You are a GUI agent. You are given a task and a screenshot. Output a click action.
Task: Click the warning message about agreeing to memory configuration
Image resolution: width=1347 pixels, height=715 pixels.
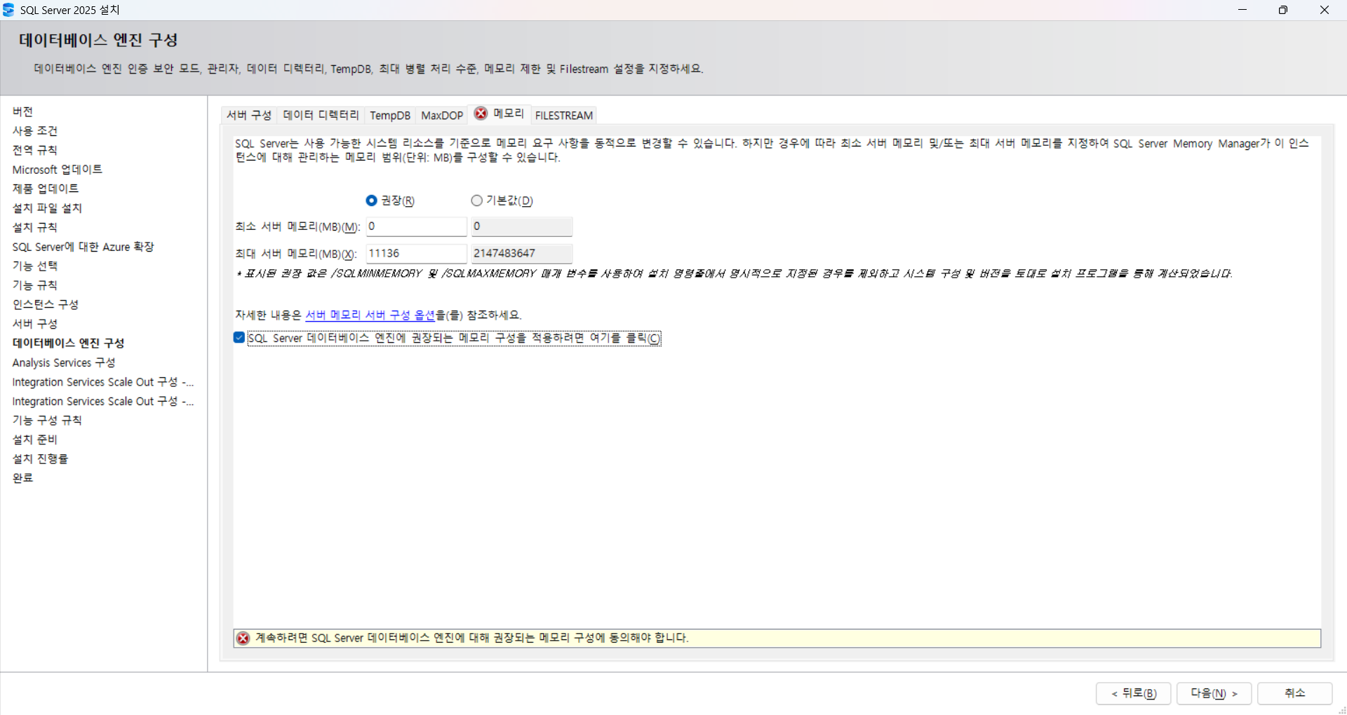point(472,638)
